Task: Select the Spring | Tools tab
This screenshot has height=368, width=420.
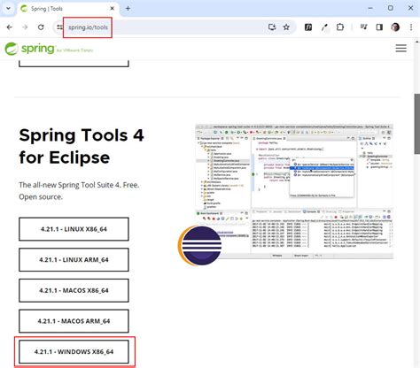Action: (67, 9)
